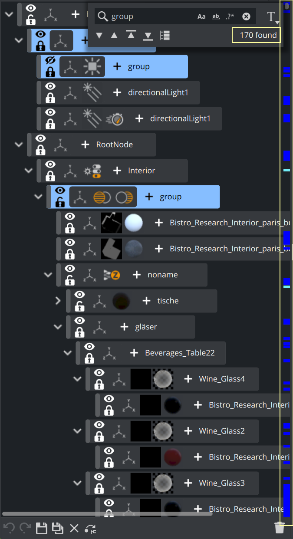Image resolution: width=293 pixels, height=539 pixels.
Task: Click the save-as icon in bottom toolbar
Action: 57,528
